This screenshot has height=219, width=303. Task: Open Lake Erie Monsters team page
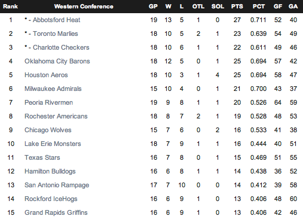pos(53,144)
